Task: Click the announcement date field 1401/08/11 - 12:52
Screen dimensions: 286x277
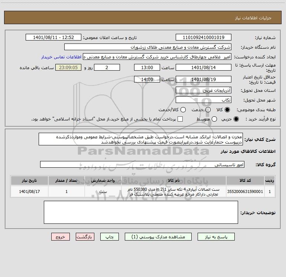Action: (x=53, y=37)
